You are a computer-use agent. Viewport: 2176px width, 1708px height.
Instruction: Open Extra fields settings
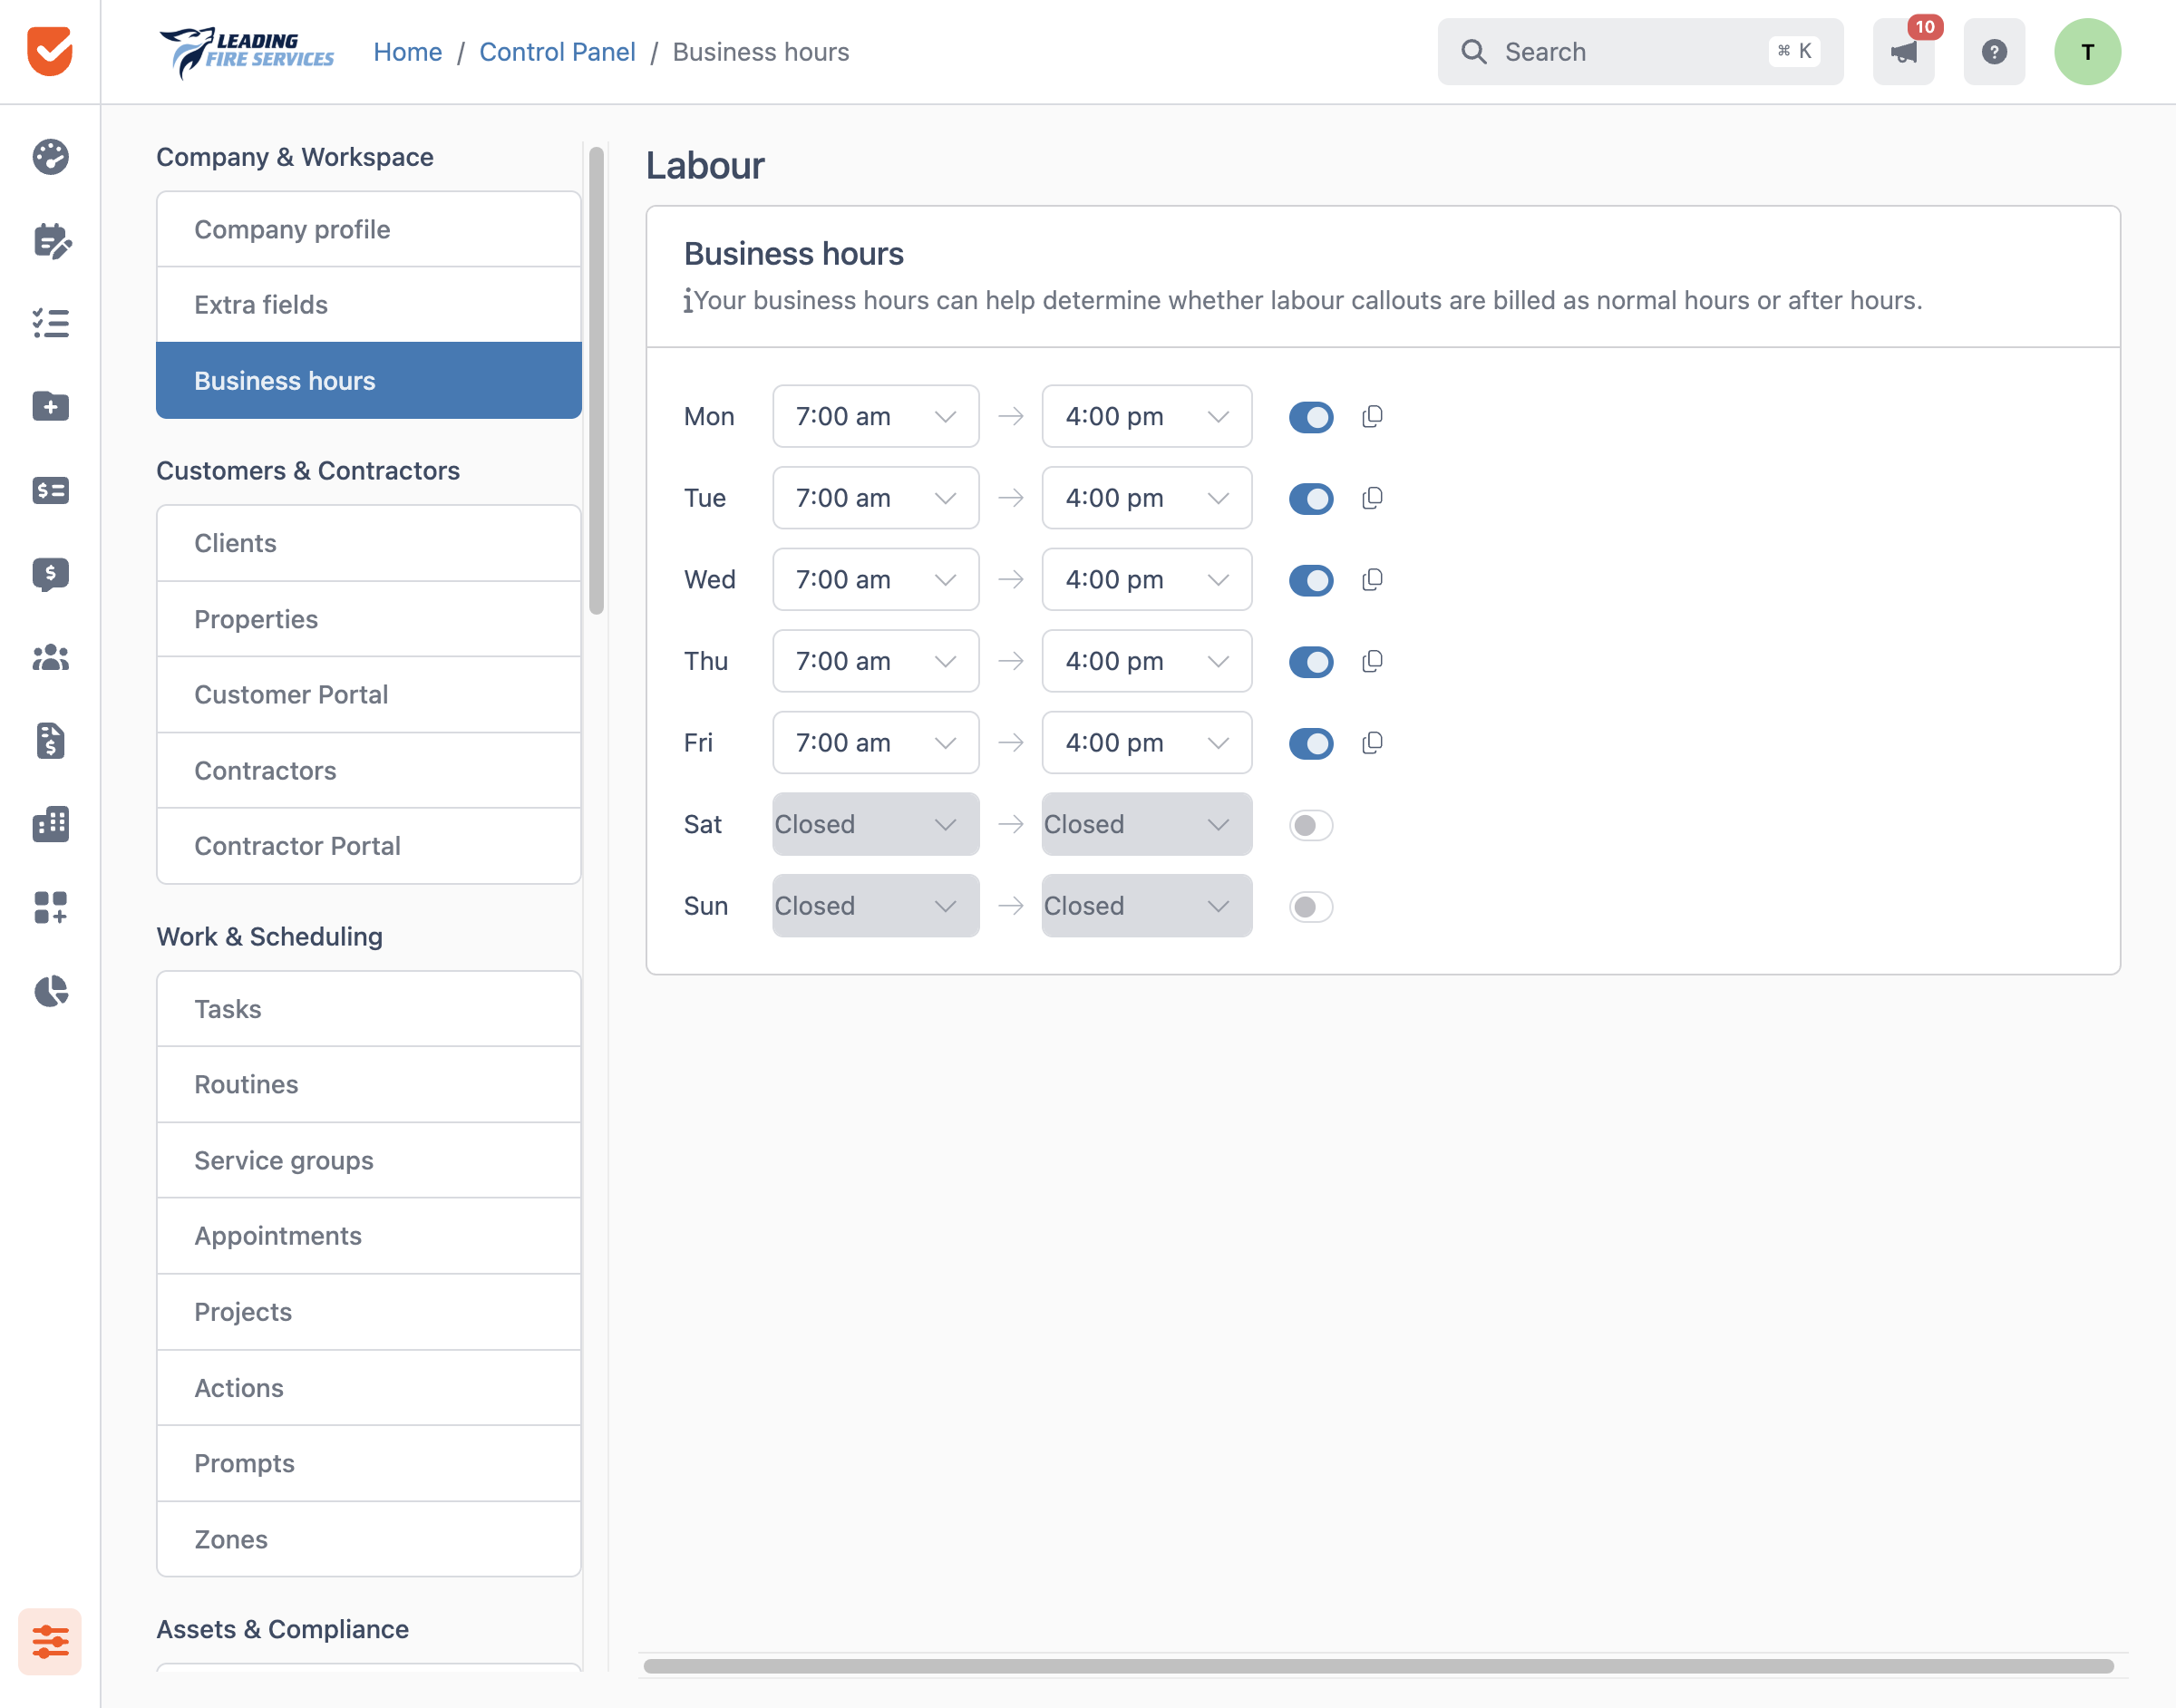pyautogui.click(x=369, y=305)
